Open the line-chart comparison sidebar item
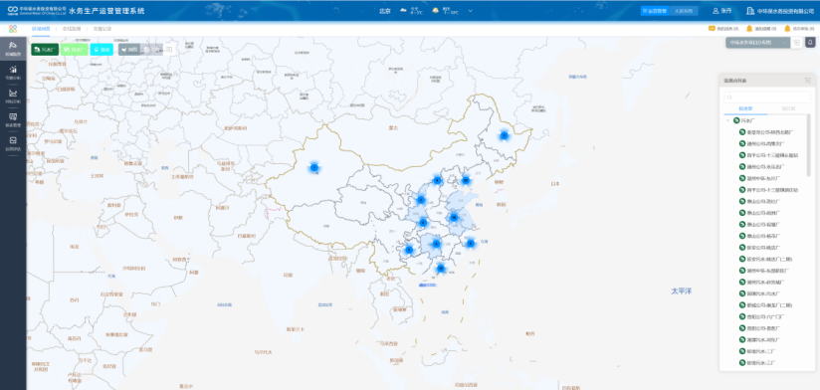This screenshot has width=820, height=390. coord(13,96)
